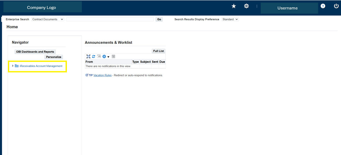
Task: Click the Logout power icon
Action: coord(336,6)
